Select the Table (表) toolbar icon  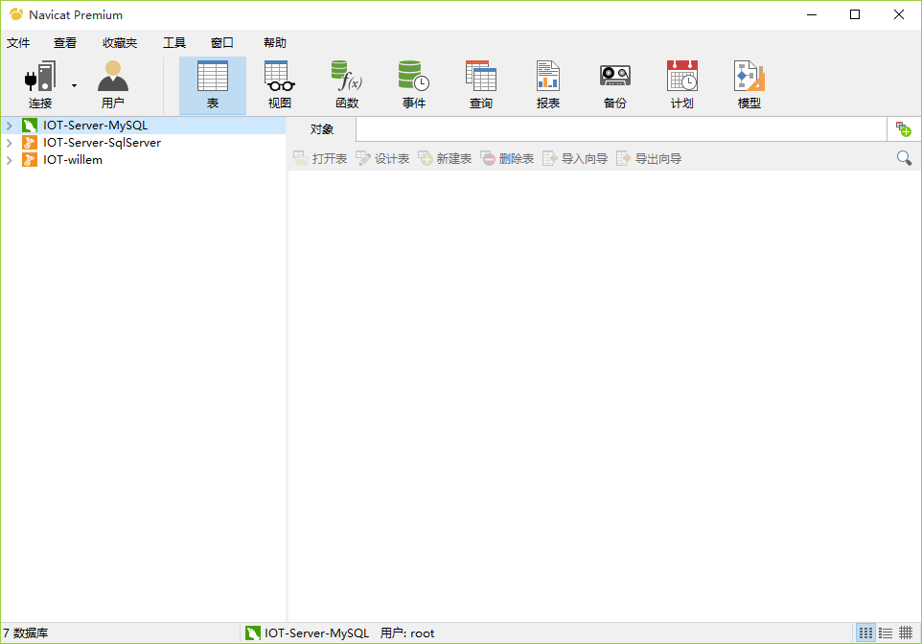point(212,85)
